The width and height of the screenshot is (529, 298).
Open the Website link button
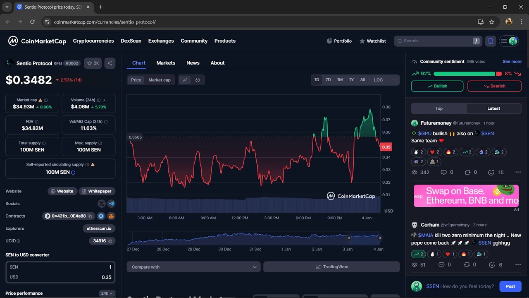click(x=62, y=191)
